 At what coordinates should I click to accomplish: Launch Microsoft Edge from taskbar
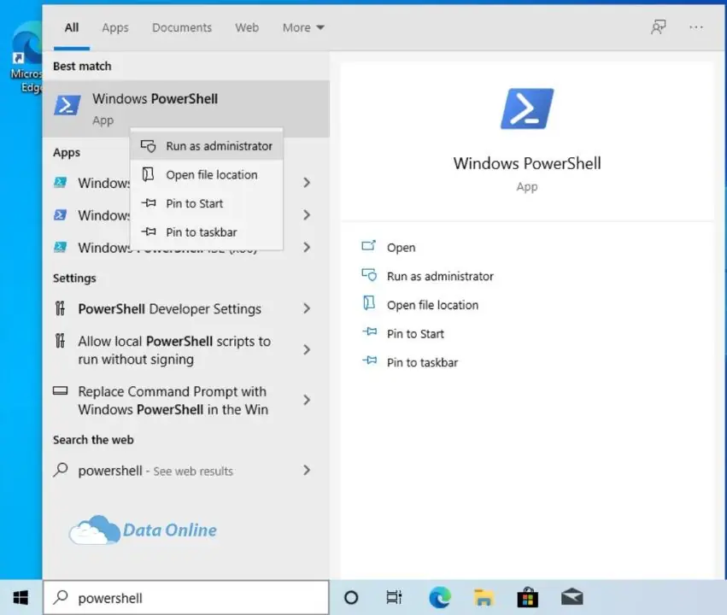point(440,597)
